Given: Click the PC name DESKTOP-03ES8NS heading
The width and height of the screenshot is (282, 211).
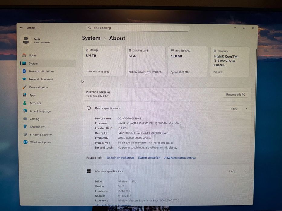Looking at the screenshot, I should pos(98,93).
